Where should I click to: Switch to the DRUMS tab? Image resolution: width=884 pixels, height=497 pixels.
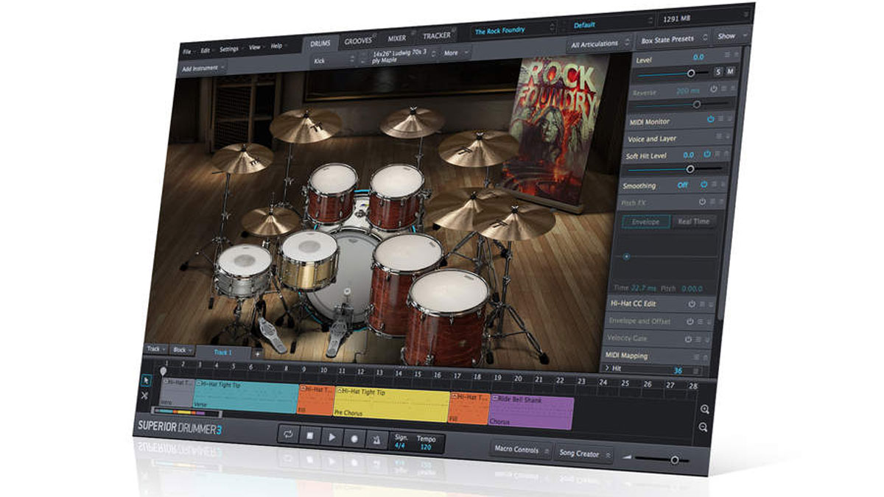pyautogui.click(x=320, y=43)
